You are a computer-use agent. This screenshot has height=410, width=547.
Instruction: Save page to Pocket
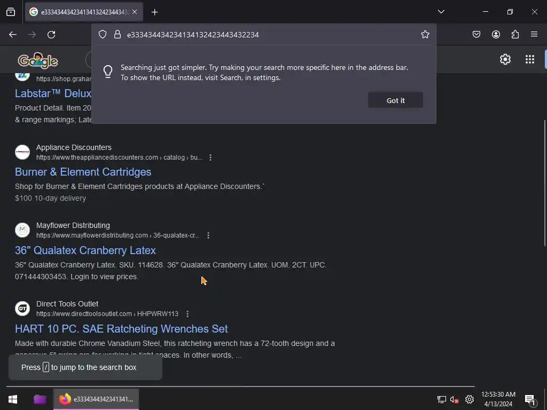[476, 34]
